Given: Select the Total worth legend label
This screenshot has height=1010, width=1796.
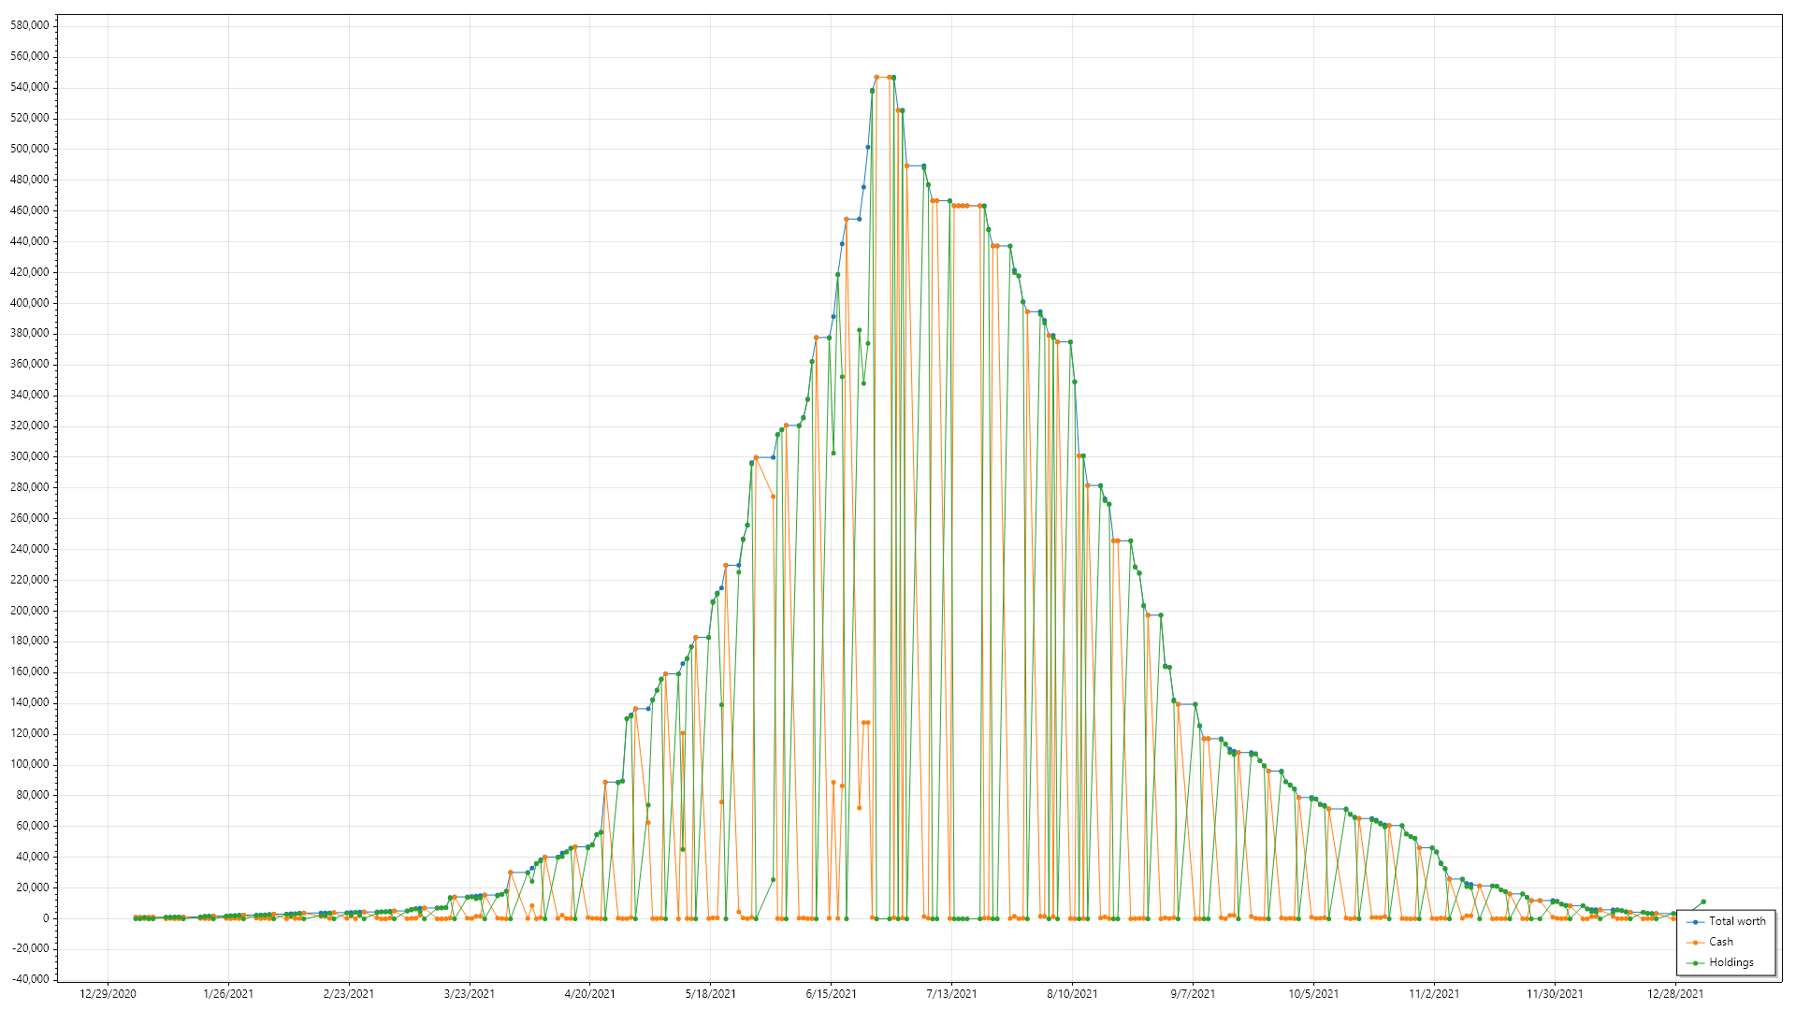Looking at the screenshot, I should (1737, 922).
